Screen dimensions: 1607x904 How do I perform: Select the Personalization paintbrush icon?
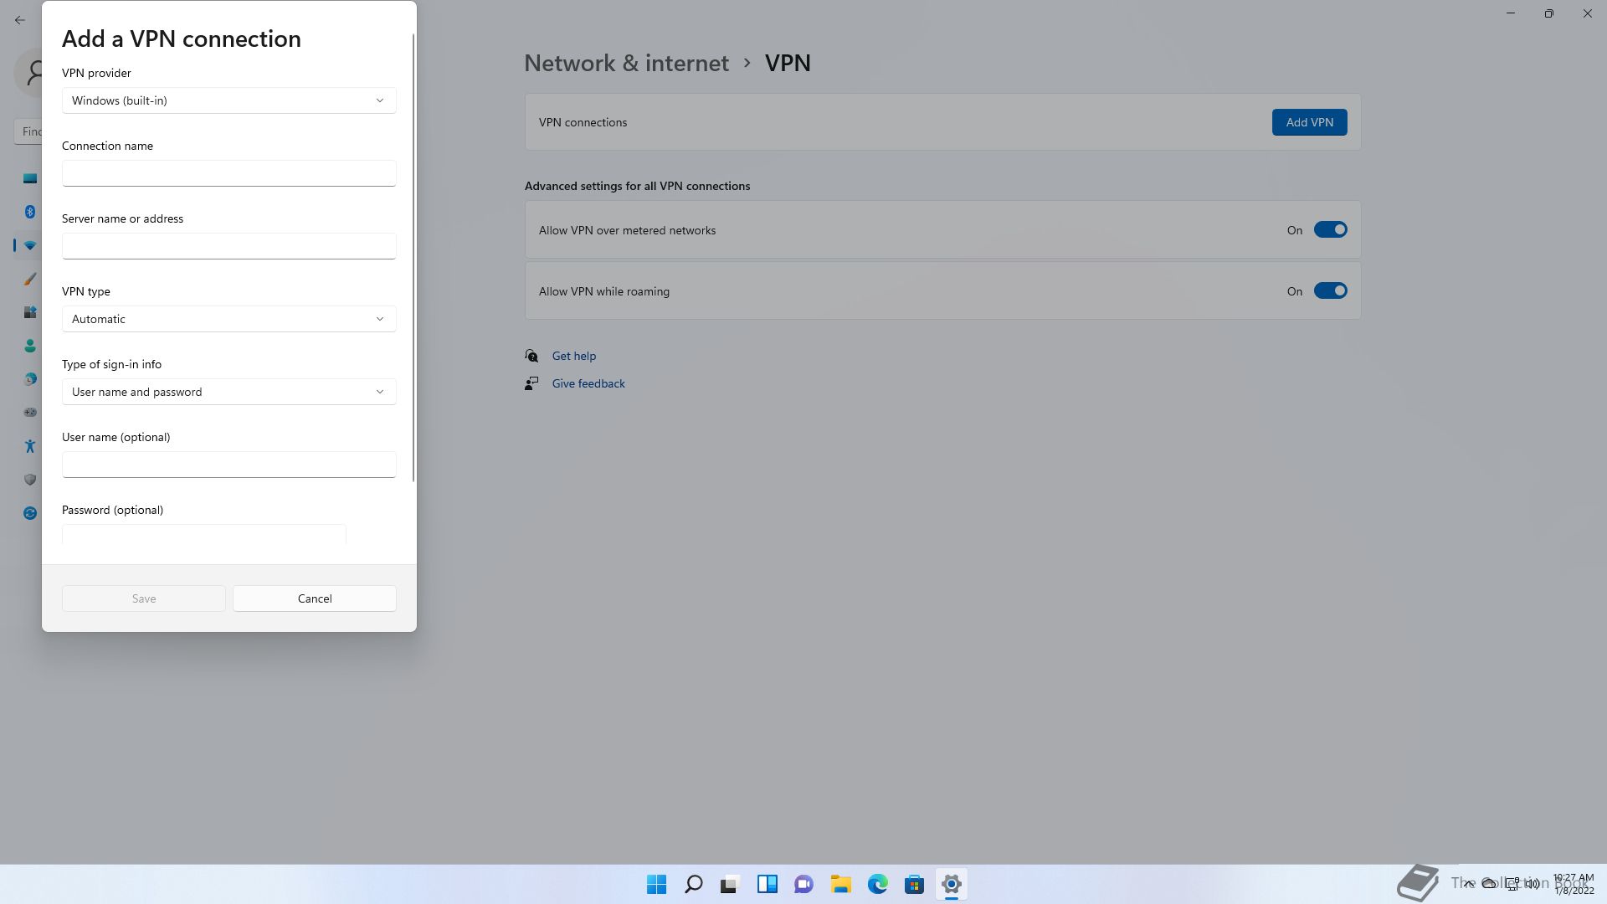coord(29,279)
